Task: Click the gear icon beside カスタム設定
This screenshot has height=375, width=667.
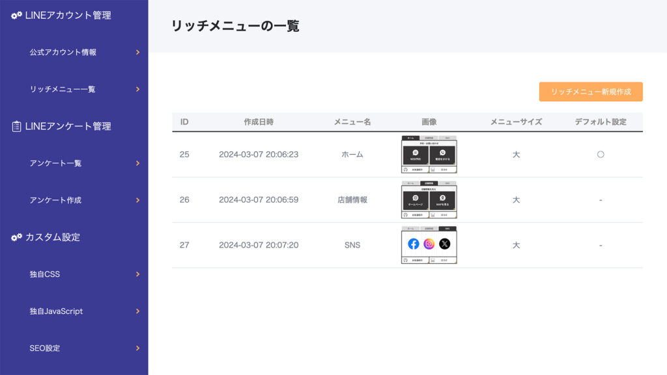Action: coord(16,237)
